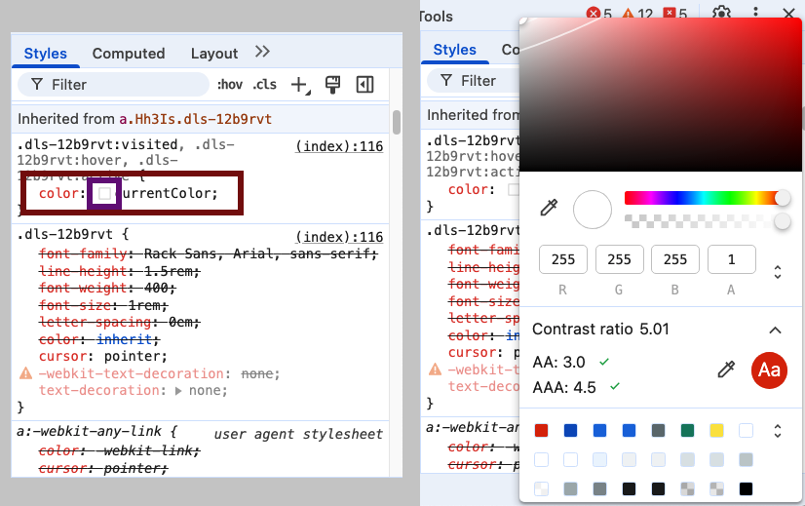Screen dimensions: 805x506
Task: Open the DevTools three-dot customize menu
Action: pos(755,12)
